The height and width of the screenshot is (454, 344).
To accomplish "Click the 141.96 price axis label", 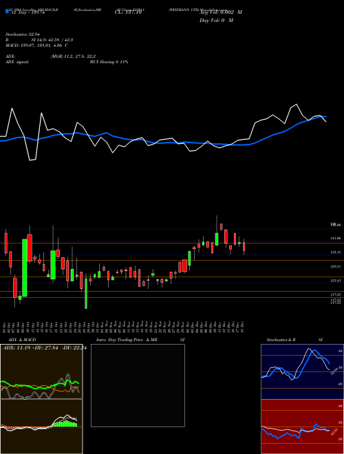I will pos(336,238).
